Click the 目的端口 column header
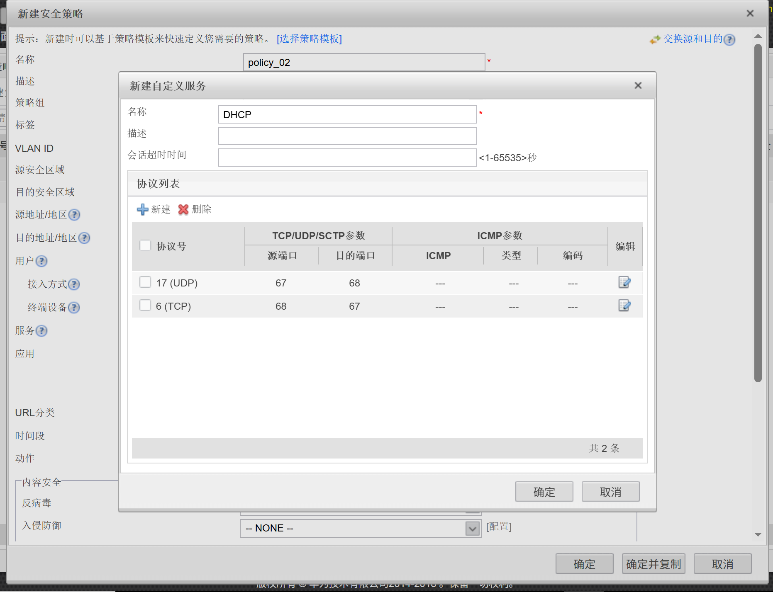 [x=355, y=255]
